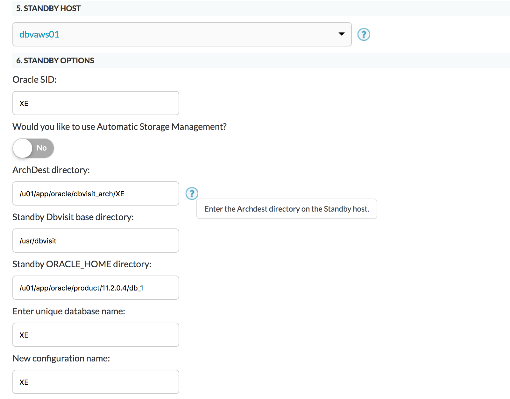Click the 'Enter unique database name:' label
This screenshot has width=510, height=399.
[69, 311]
